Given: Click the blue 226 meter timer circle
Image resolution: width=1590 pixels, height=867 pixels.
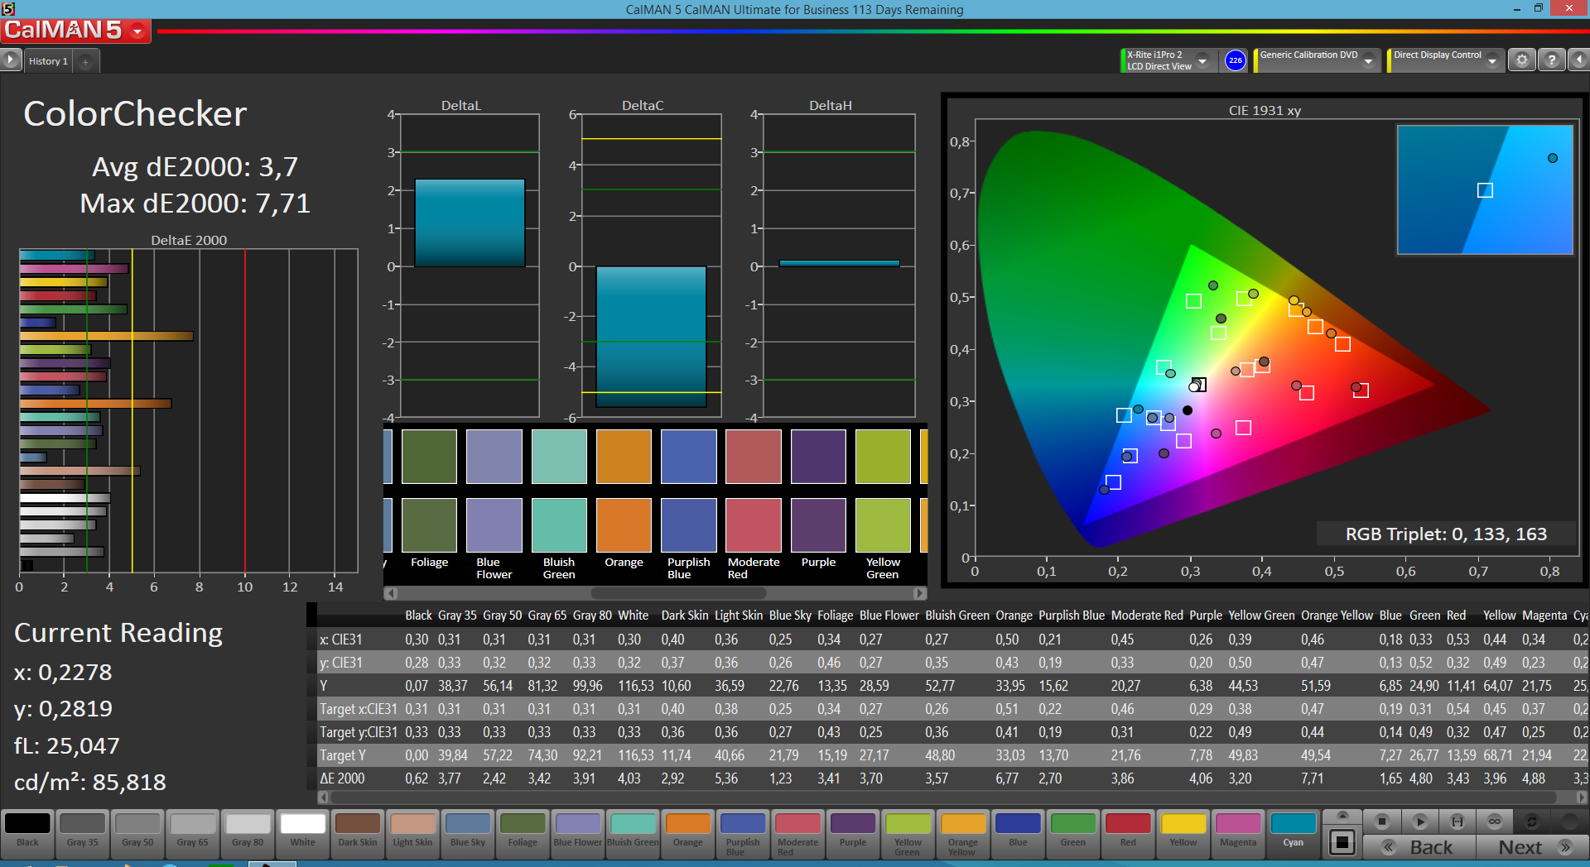Looking at the screenshot, I should (1235, 60).
